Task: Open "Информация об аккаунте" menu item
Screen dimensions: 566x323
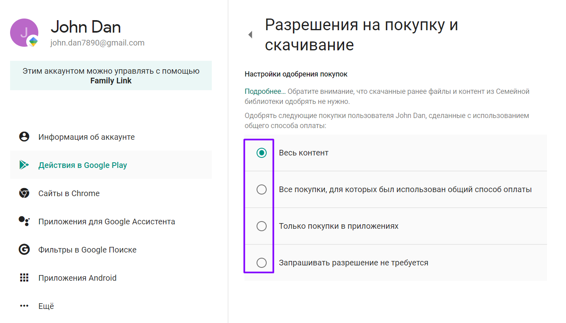Action: [x=111, y=137]
